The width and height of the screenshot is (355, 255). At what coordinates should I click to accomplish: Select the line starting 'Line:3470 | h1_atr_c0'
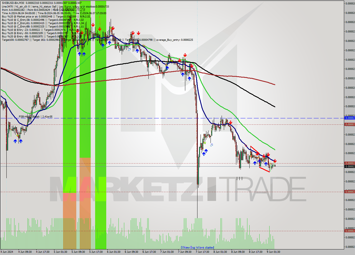(x=55, y=6)
